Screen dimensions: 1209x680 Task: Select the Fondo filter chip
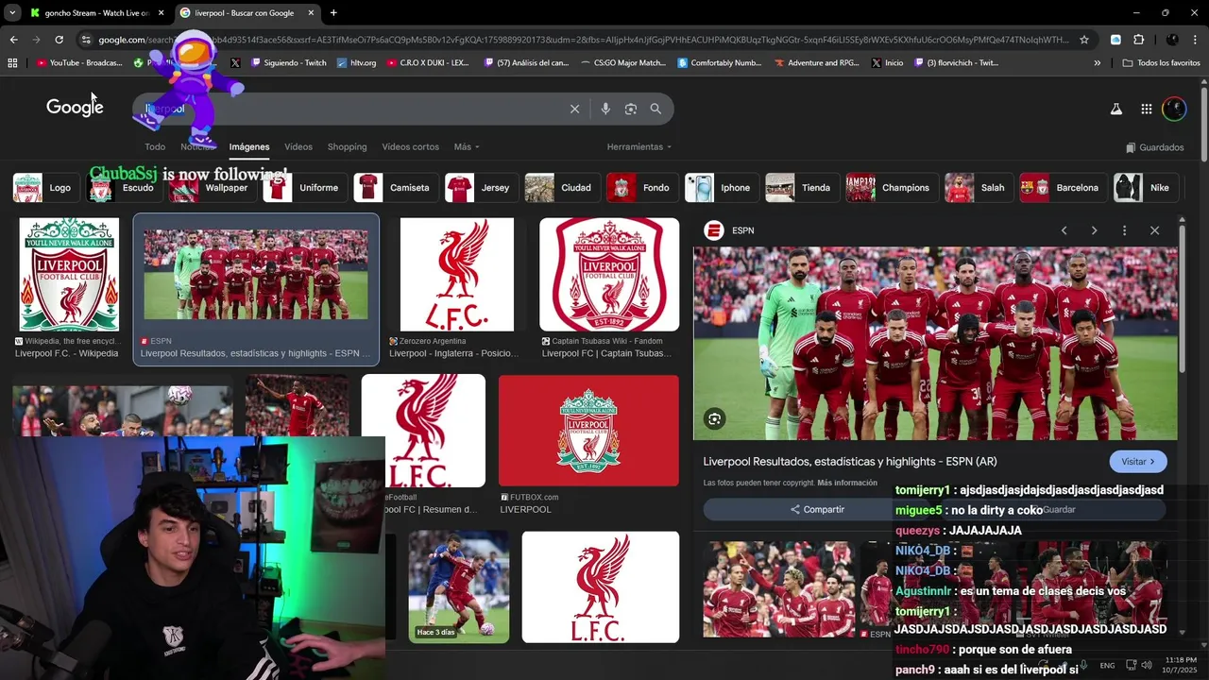[x=641, y=188]
